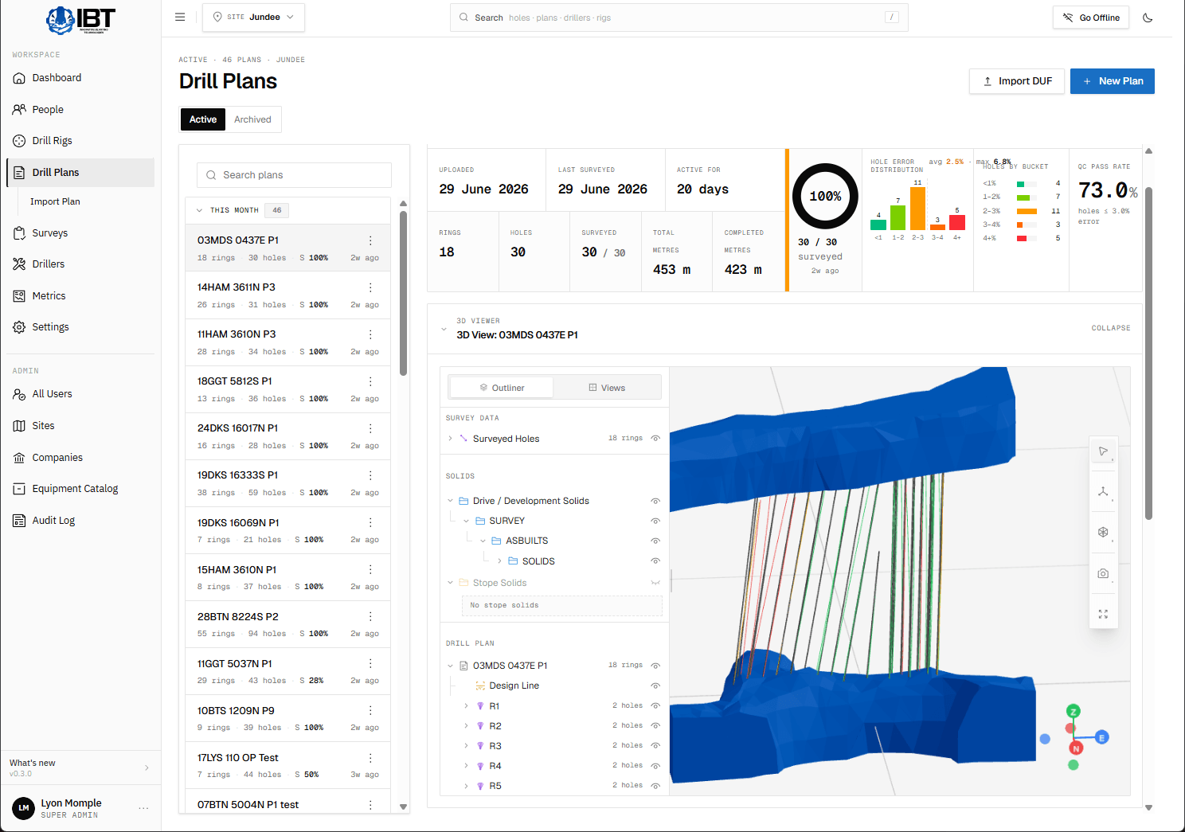Open options menu for 18GGT 5812S P1

tap(370, 381)
